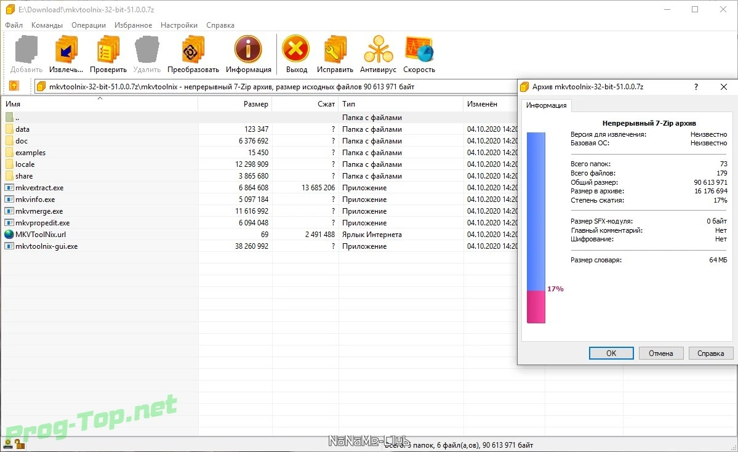The width and height of the screenshot is (738, 452).
Task: Confirm the dialog with OK button
Action: click(611, 353)
